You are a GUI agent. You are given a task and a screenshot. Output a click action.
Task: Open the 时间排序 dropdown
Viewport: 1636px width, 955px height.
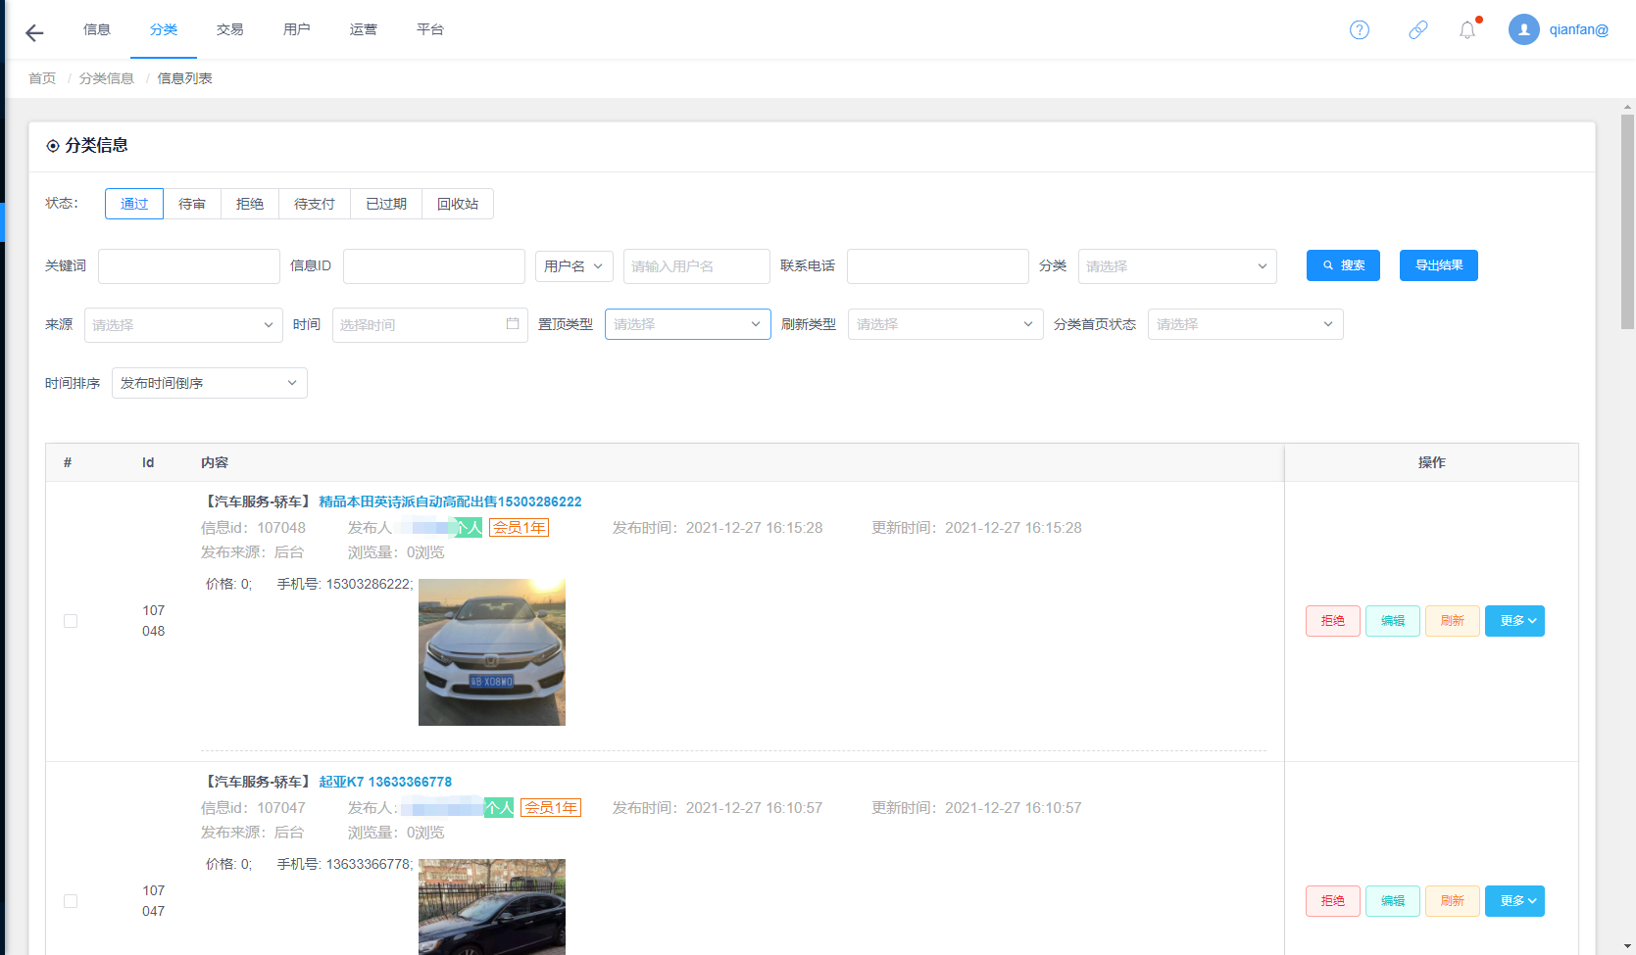tap(210, 383)
